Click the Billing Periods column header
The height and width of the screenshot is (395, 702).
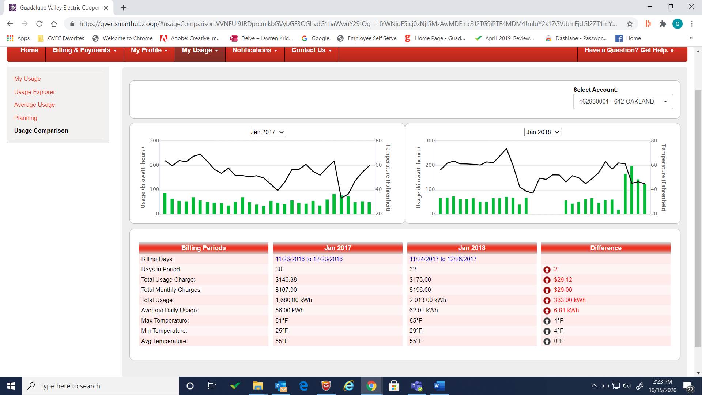[x=204, y=248]
